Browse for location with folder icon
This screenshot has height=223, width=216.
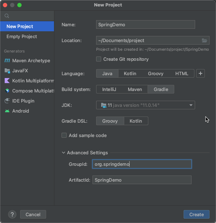[204, 41]
